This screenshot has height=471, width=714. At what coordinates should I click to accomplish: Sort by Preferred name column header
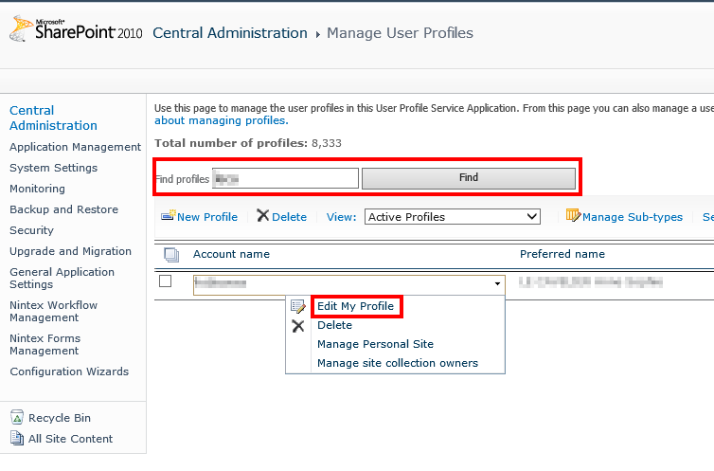click(x=562, y=254)
